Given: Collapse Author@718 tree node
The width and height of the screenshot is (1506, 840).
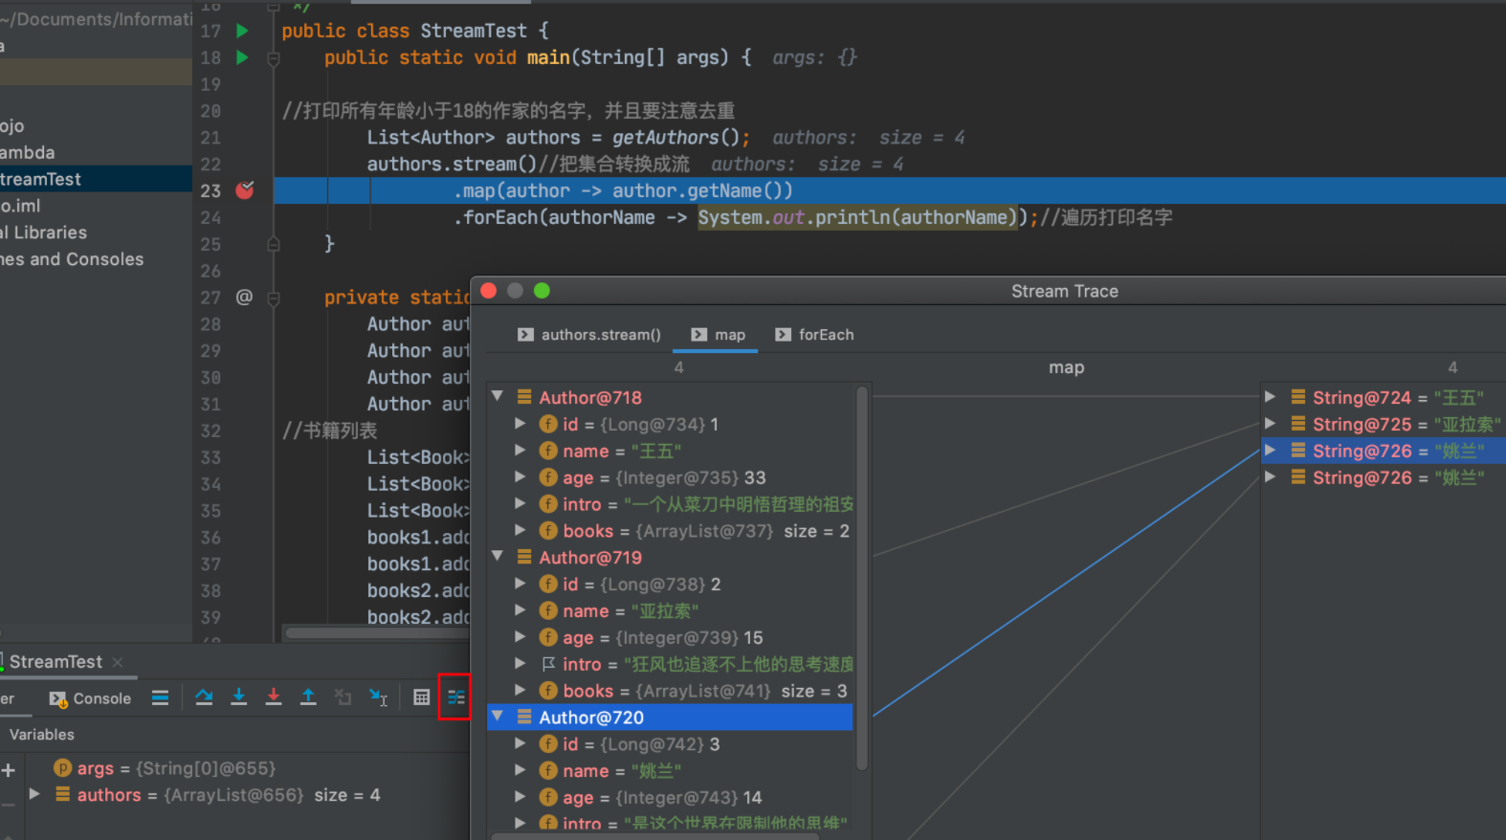Looking at the screenshot, I should 498,395.
